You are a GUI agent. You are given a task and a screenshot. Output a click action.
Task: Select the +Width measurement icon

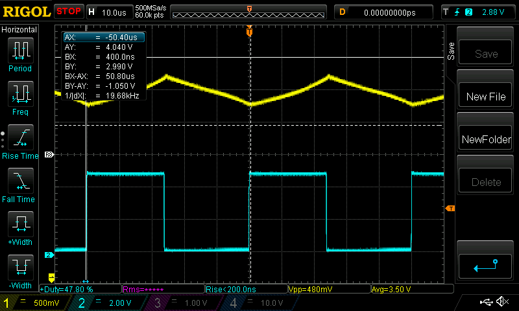click(20, 228)
